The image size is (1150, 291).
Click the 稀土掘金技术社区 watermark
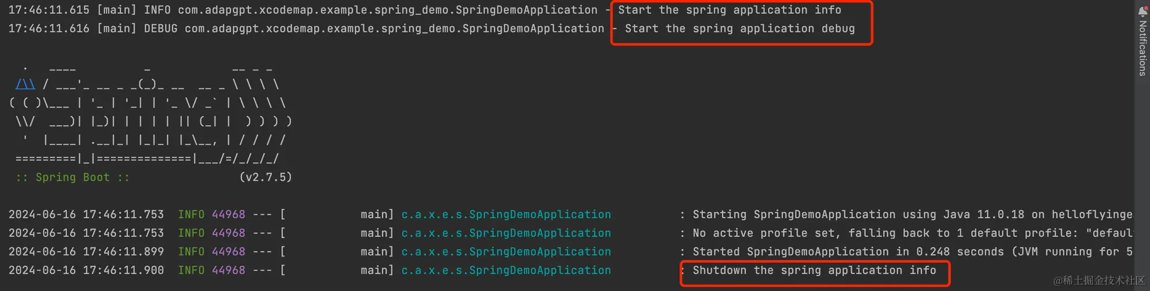pyautogui.click(x=1099, y=280)
